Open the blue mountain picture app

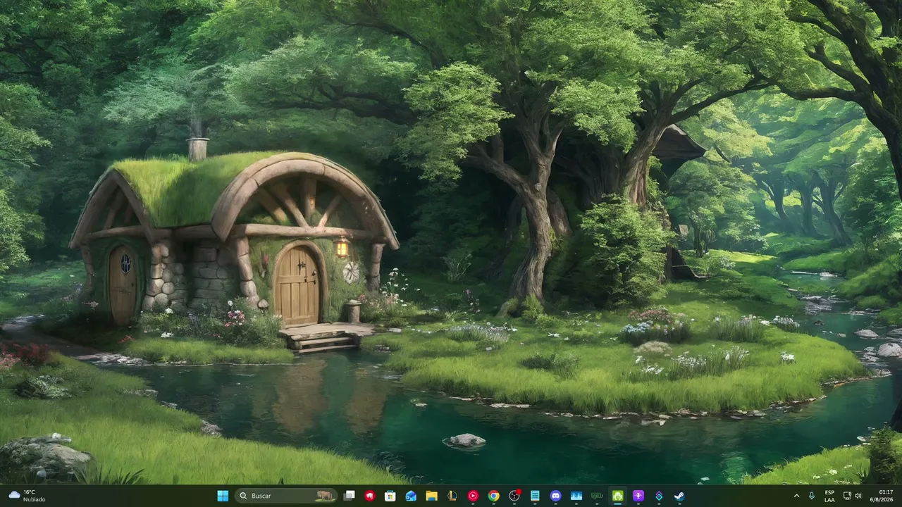[576, 496]
